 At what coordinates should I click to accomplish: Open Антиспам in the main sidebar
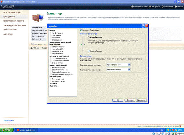click(8, 34)
